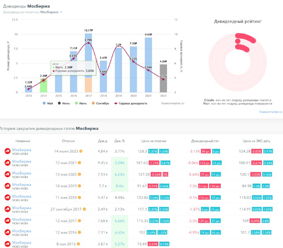Toggle the Годовая доходность legend line

[x=131, y=103]
